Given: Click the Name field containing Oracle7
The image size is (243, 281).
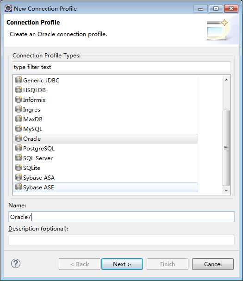Looking at the screenshot, I should click(x=121, y=217).
